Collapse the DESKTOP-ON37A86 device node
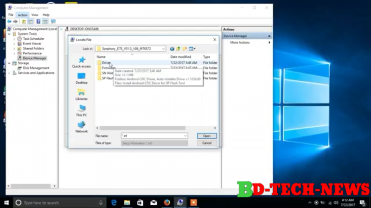This screenshot has width=371, height=208. pyautogui.click(x=62, y=29)
